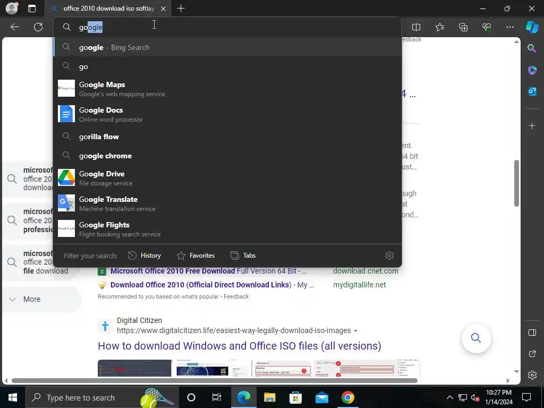Viewport: 544px width, 408px height.
Task: Open Google Chrome from taskbar
Action: [x=347, y=397]
